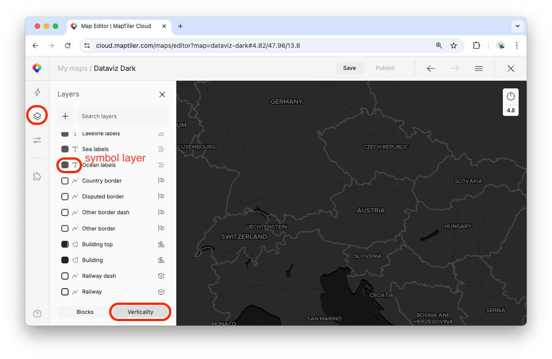Toggle the Disputed border layer checkbox
The image size is (552, 359).
pyautogui.click(x=65, y=197)
